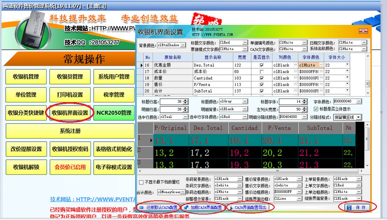This screenshot has height=220, width=387.
Task: Click the 字体颜色 cell clWhite in row 16
Action: [x=309, y=65]
